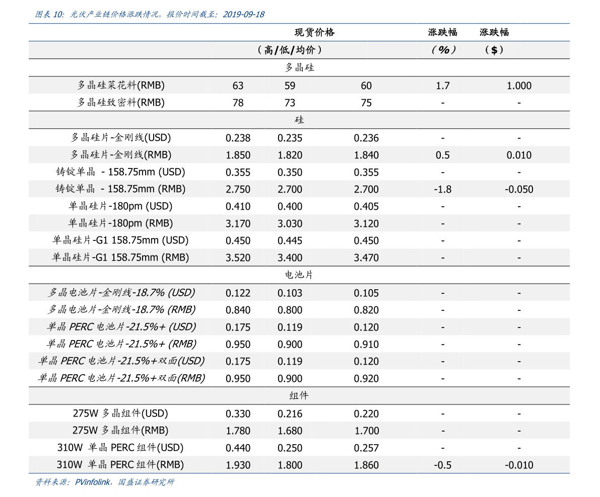This screenshot has height=497, width=600.
Task: Select the 组件 section heading
Action: click(x=299, y=396)
